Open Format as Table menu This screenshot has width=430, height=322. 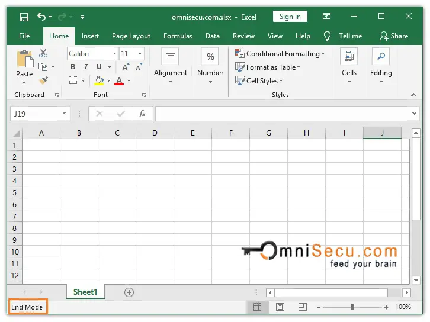(x=268, y=67)
